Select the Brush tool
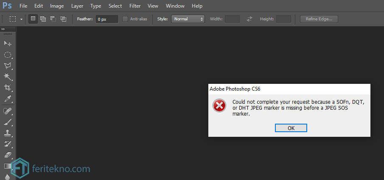 point(8,122)
